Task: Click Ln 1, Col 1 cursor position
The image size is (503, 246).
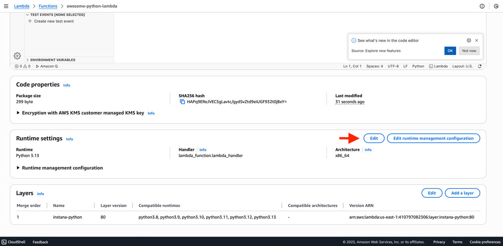Action: coord(352,66)
